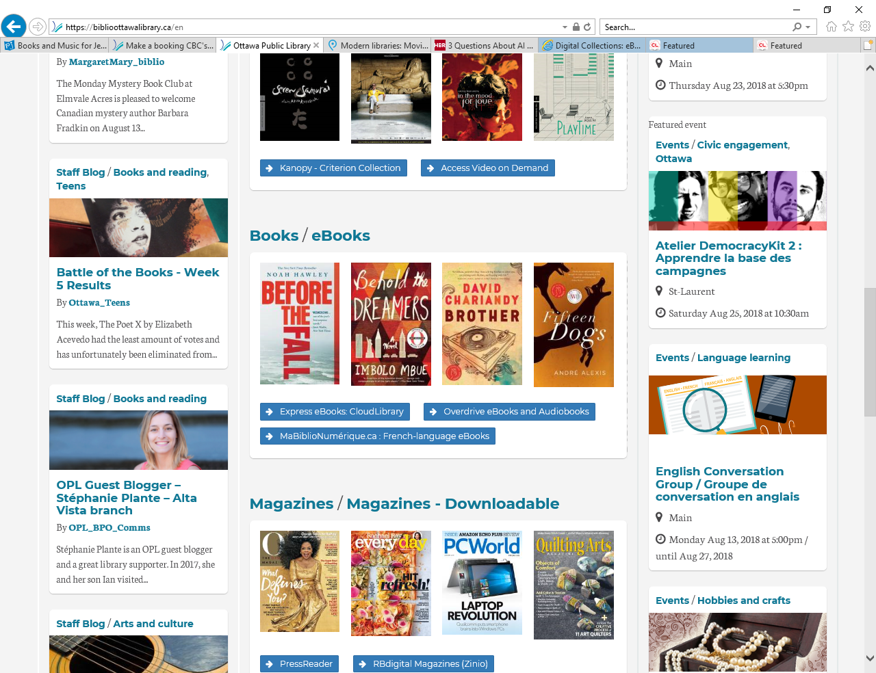Click the browser Forward arrow button
Image resolution: width=876 pixels, height=673 pixels.
tap(38, 27)
